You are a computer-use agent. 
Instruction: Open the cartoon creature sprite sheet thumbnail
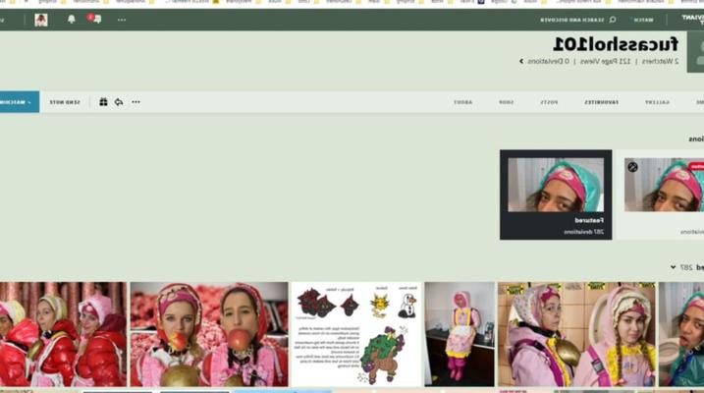pos(356,334)
